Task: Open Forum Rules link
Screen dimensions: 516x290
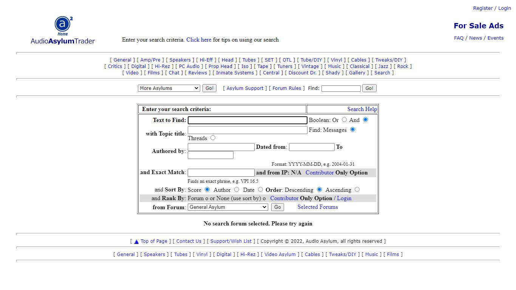Action: pos(287,88)
